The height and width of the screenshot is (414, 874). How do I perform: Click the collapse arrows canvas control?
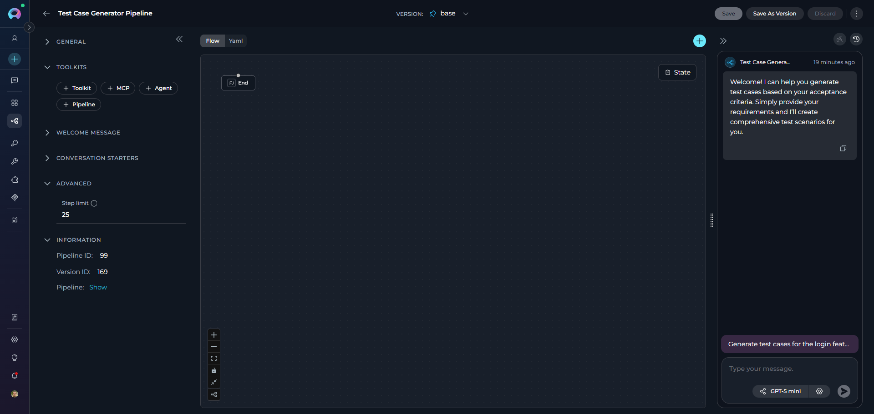[x=214, y=382]
